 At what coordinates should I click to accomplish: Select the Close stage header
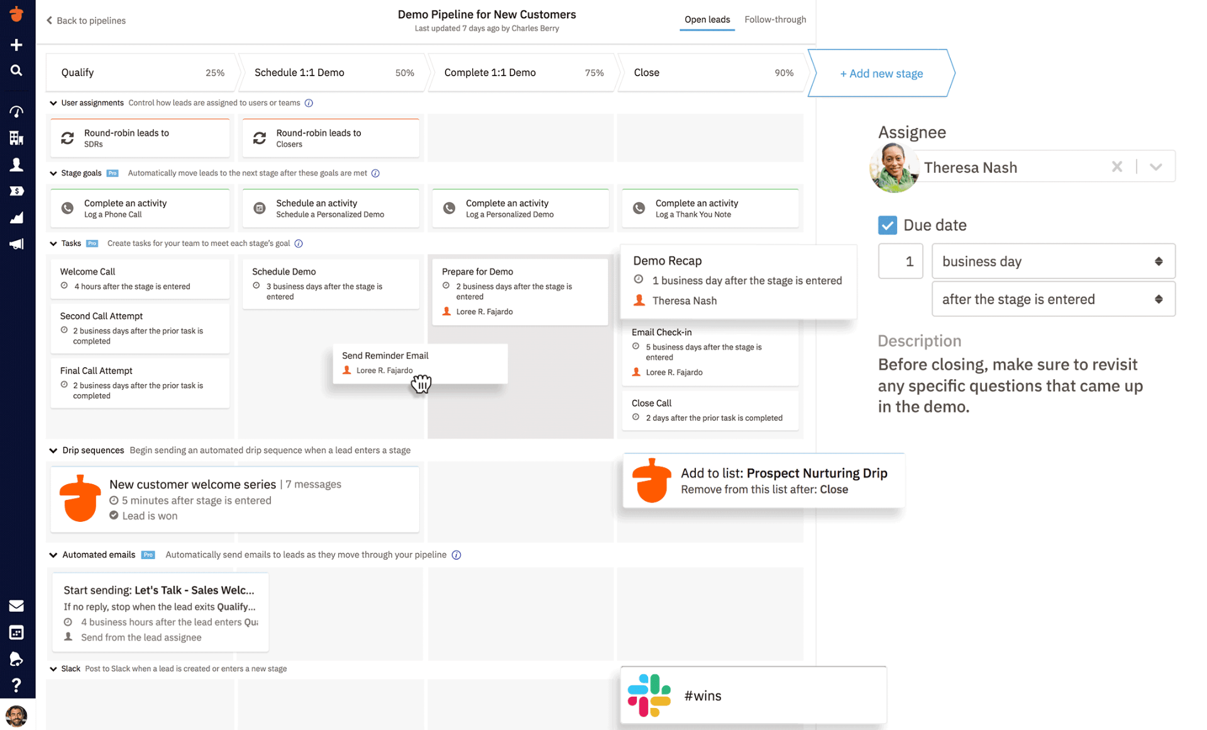713,73
